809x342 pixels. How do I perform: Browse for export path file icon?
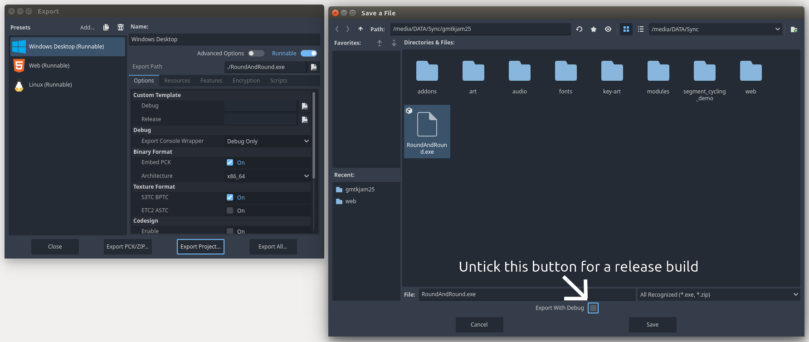point(314,67)
